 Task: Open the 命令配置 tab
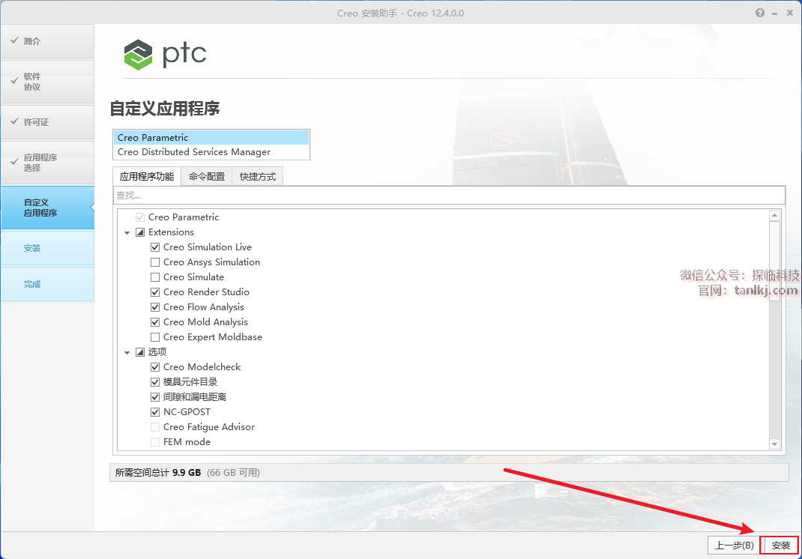coord(207,176)
